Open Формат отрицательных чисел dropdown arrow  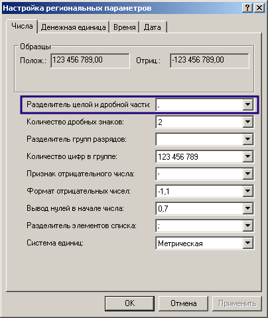pyautogui.click(x=247, y=191)
